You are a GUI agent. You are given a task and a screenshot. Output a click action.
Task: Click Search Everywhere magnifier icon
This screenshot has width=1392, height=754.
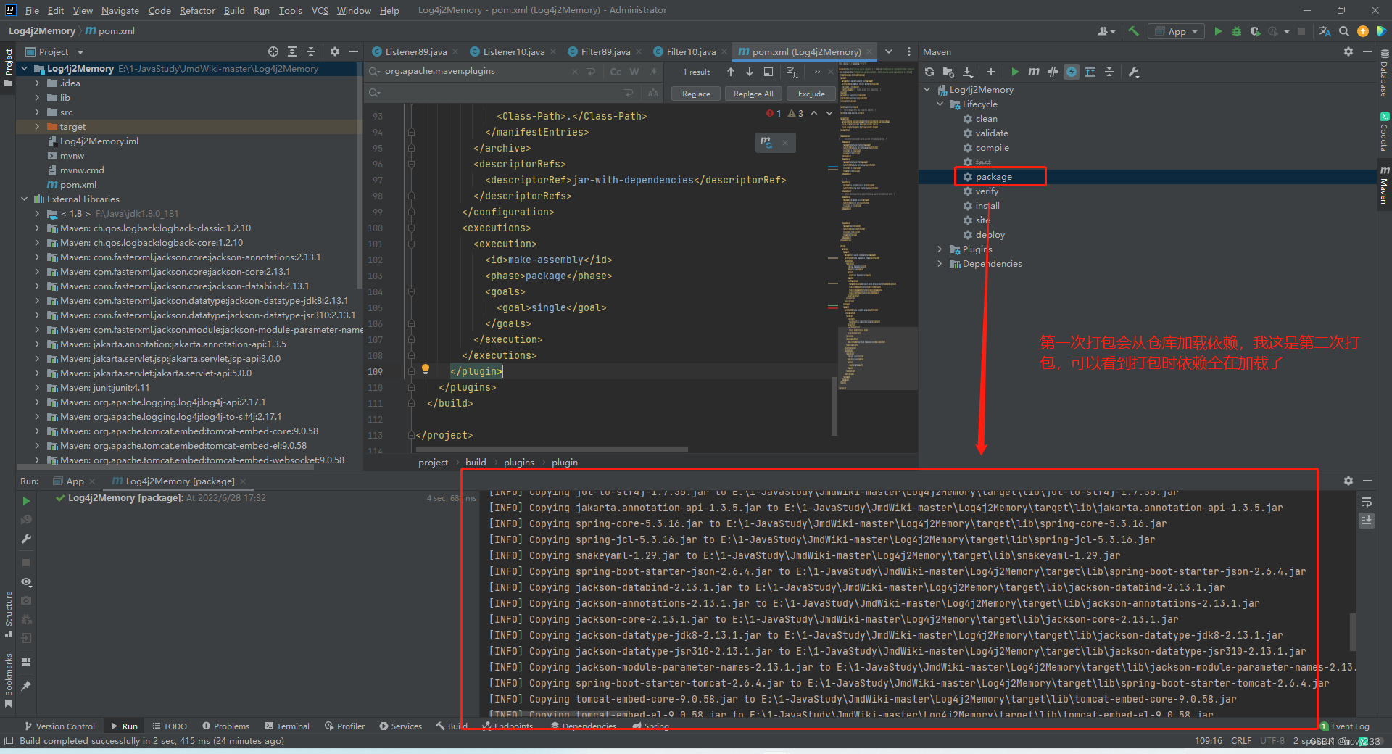pos(1344,31)
